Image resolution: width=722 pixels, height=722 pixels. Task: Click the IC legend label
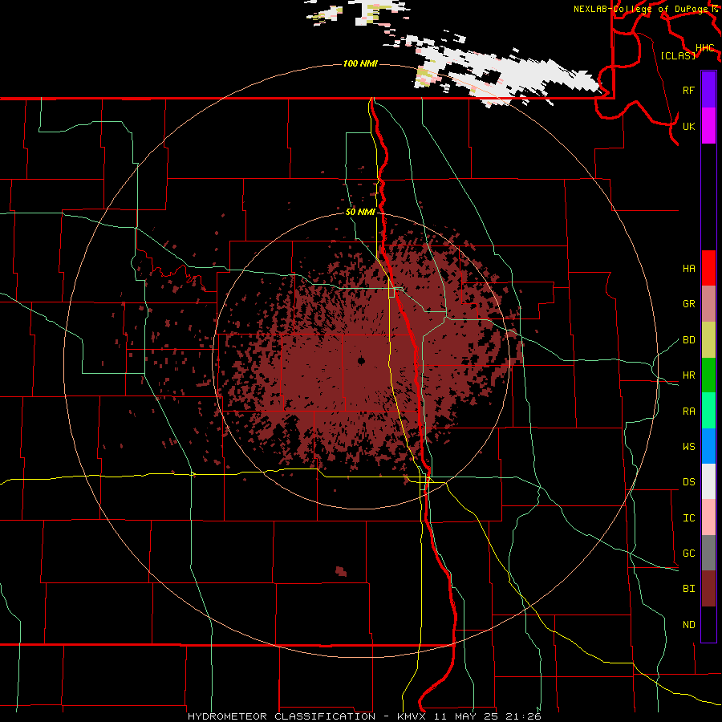point(688,517)
